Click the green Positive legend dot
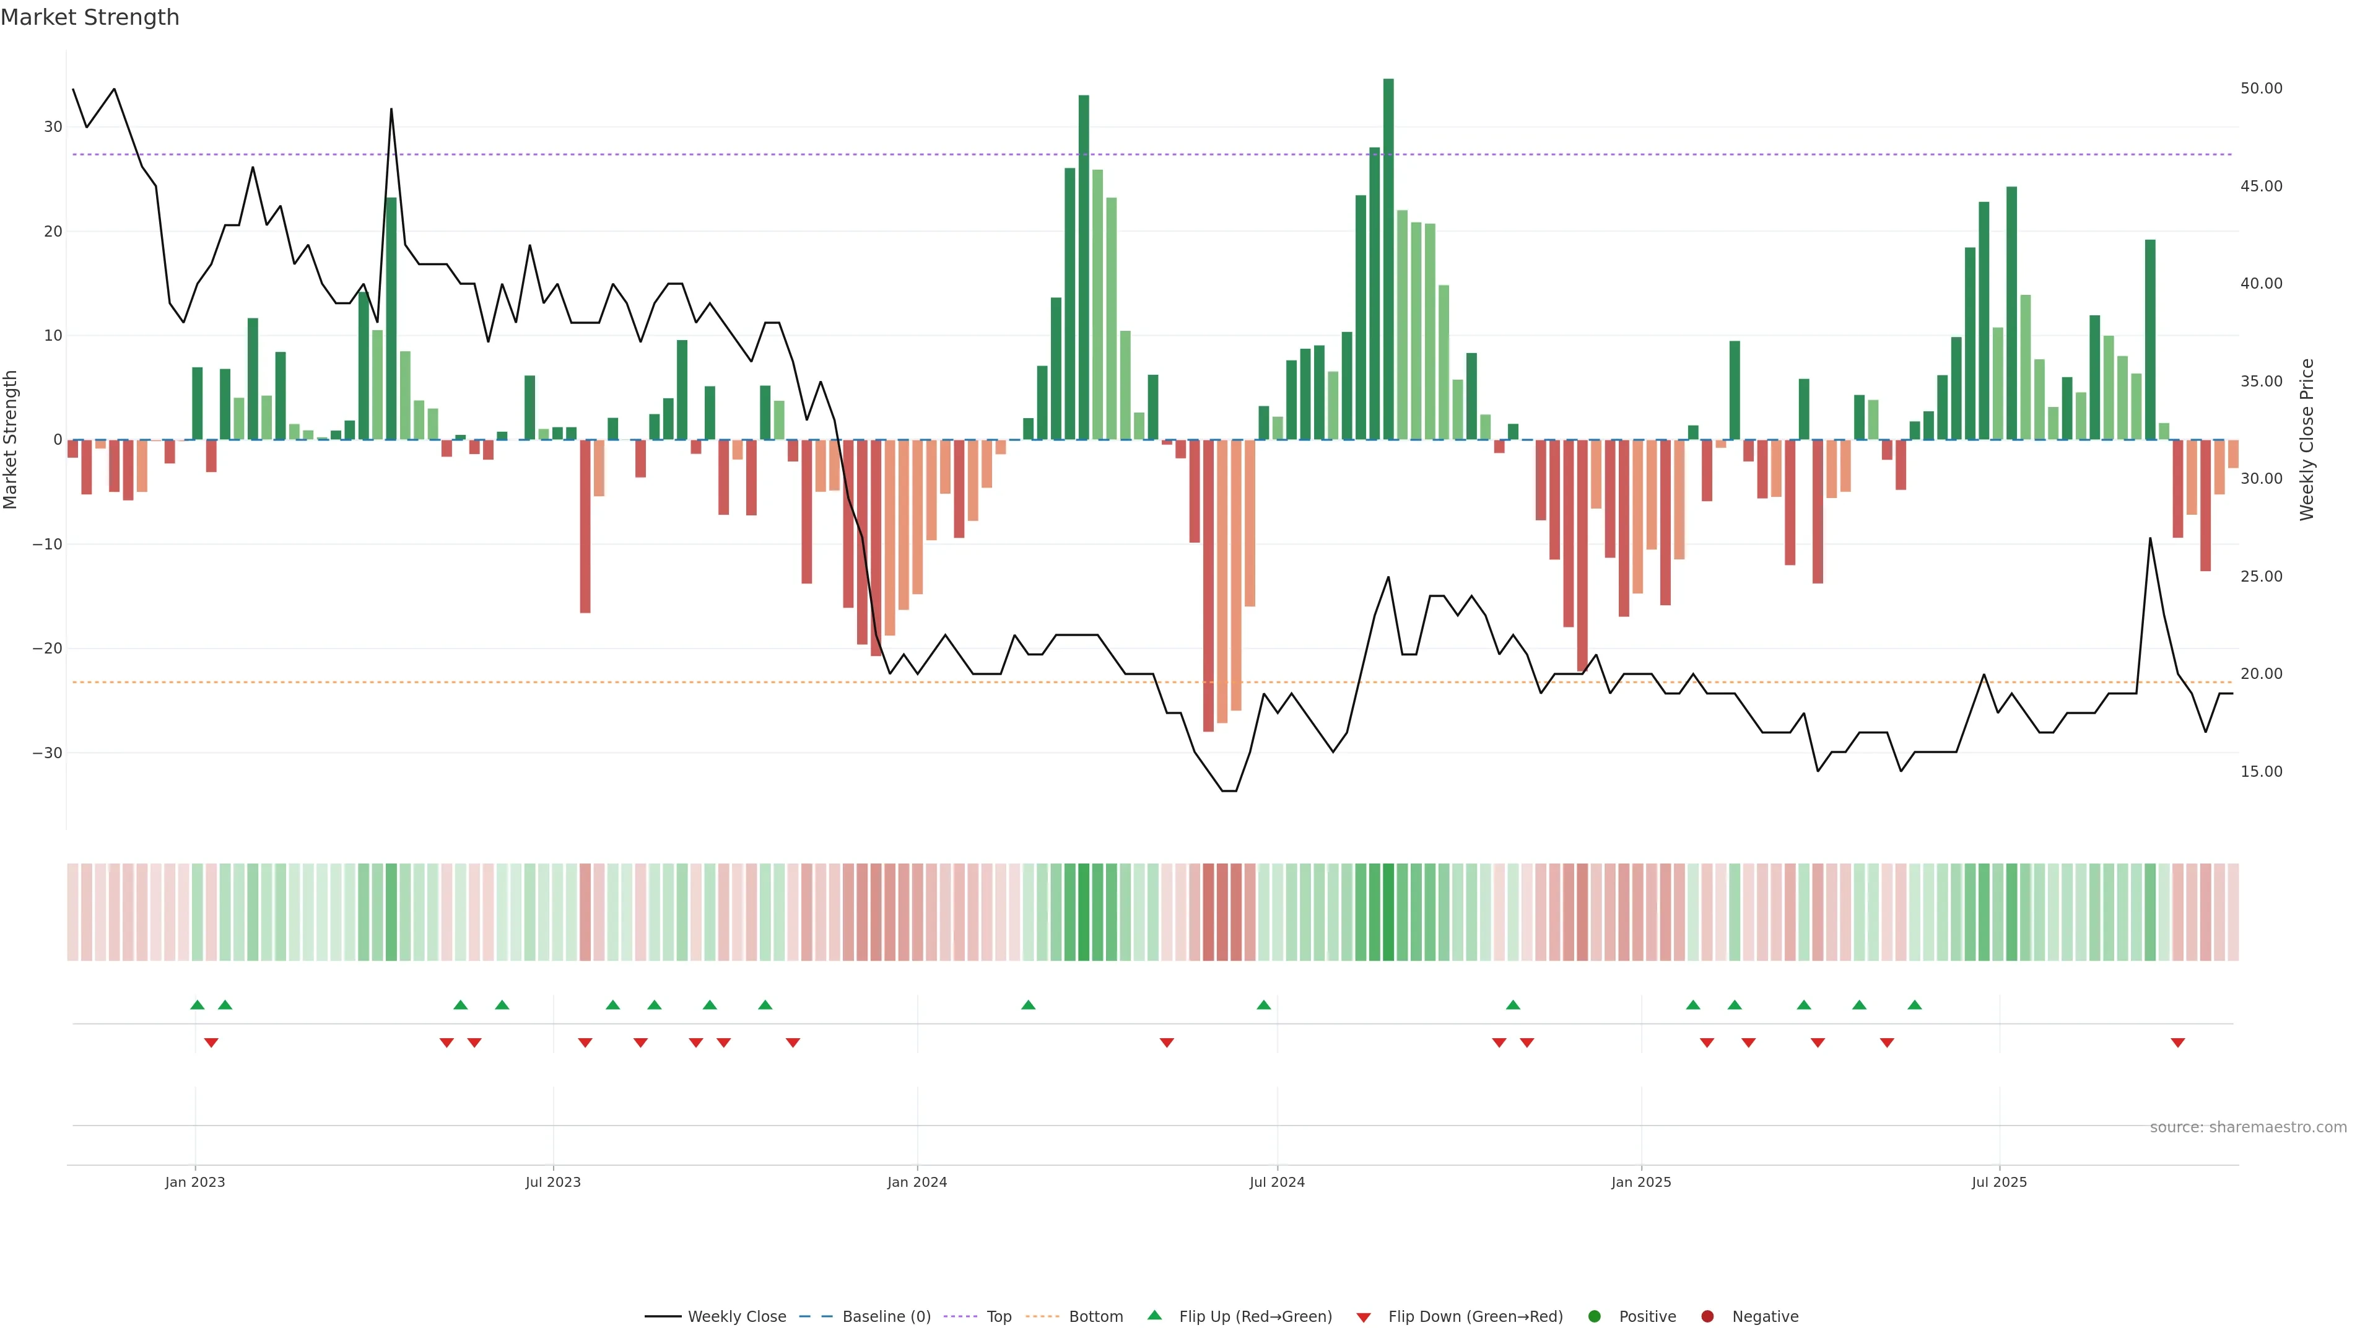2378x1338 pixels. [1594, 1317]
